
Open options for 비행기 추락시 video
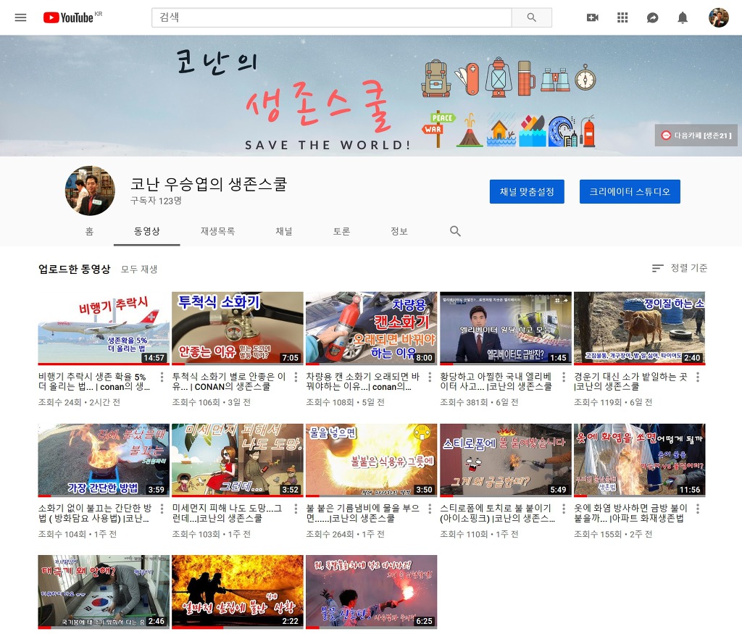pyautogui.click(x=162, y=377)
